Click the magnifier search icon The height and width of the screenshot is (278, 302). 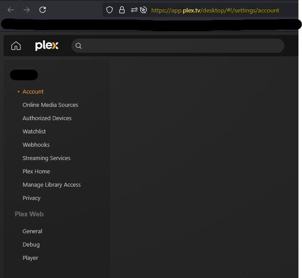[x=78, y=46]
